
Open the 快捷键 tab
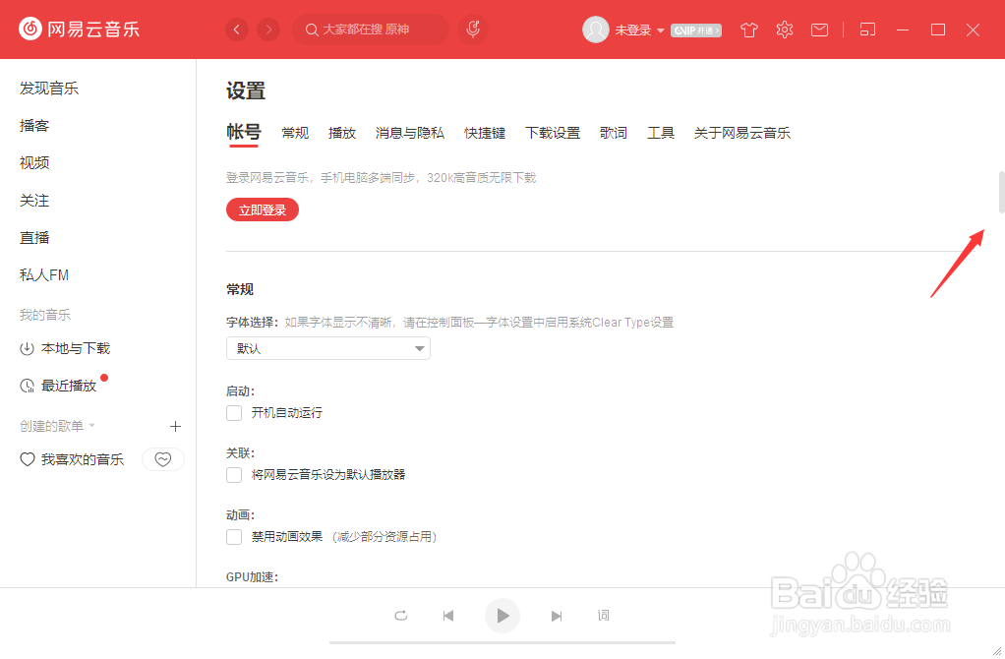coord(485,133)
